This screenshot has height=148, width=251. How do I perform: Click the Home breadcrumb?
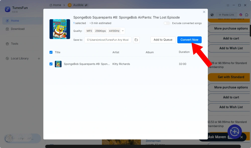55,5
